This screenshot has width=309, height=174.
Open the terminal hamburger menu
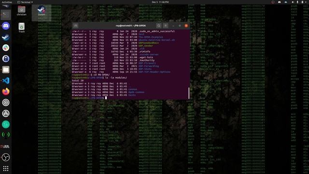(x=166, y=26)
